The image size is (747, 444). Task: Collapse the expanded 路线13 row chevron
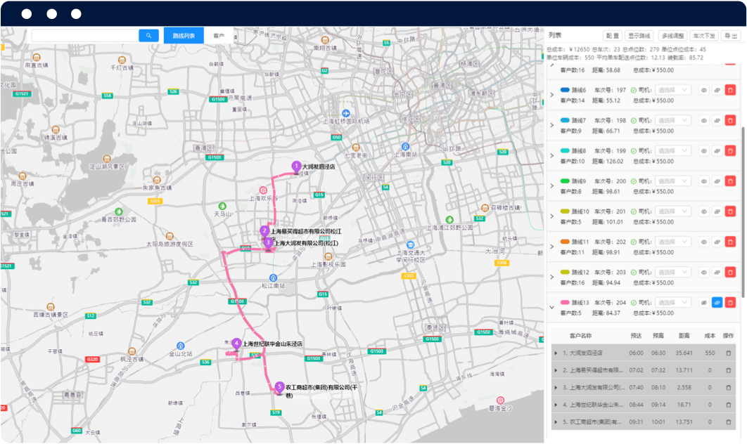(x=552, y=308)
